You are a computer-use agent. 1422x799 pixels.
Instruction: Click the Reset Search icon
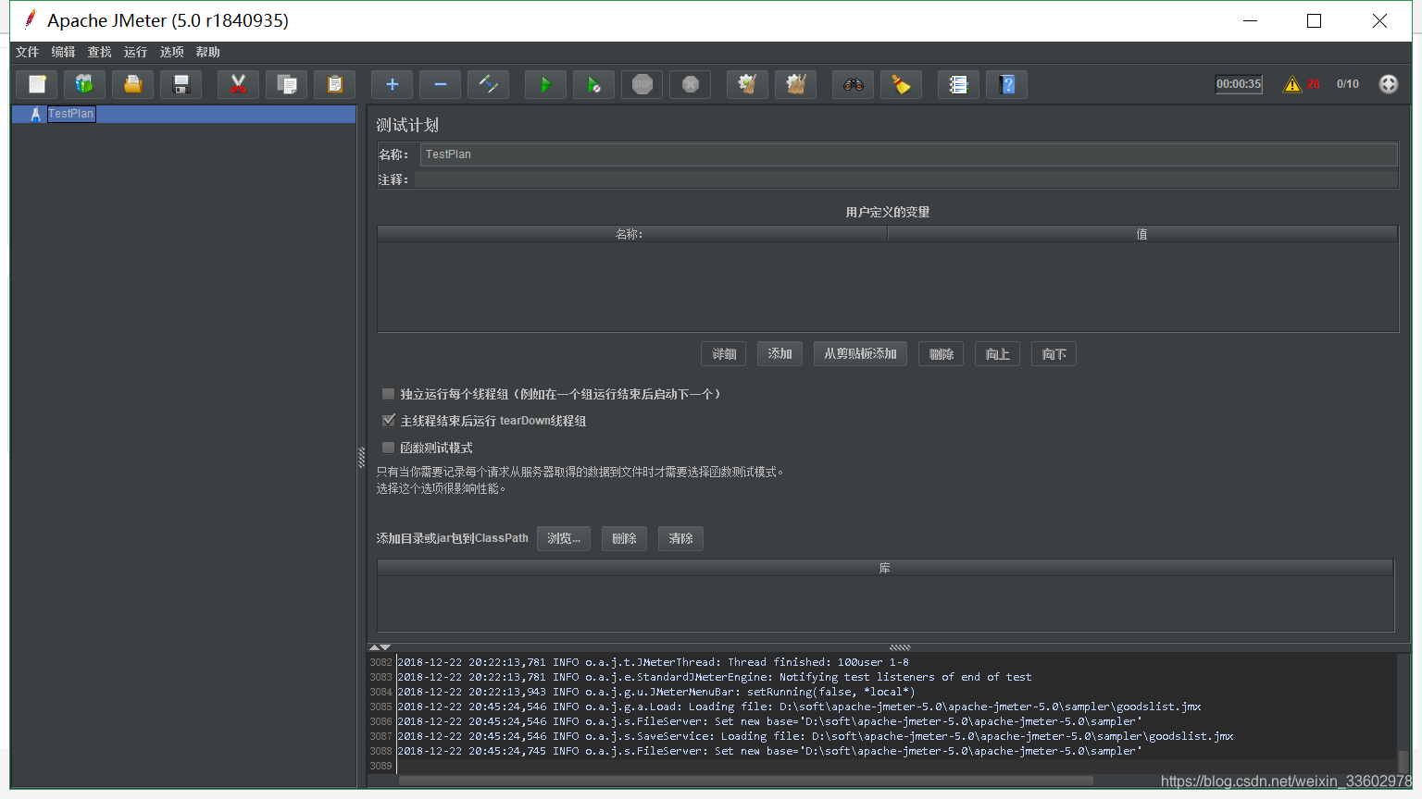click(x=902, y=84)
